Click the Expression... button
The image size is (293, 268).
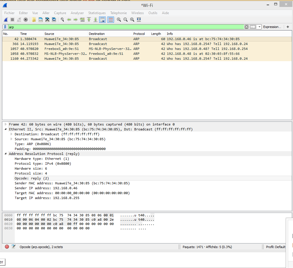272,27
